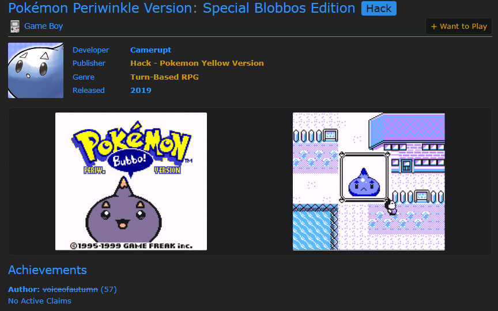Click the Genre field label

click(84, 77)
